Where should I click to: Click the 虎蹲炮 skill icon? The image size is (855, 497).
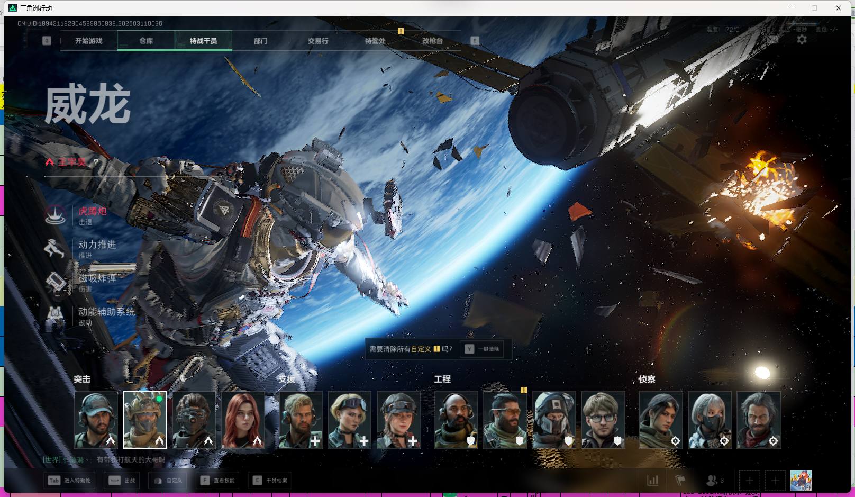56,215
